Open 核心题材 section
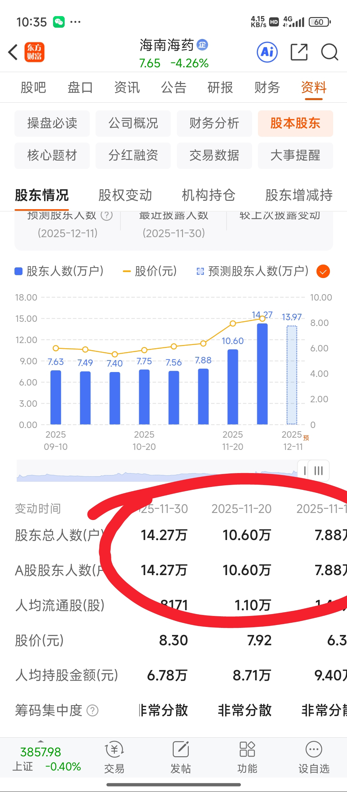The width and height of the screenshot is (347, 792). (x=52, y=155)
